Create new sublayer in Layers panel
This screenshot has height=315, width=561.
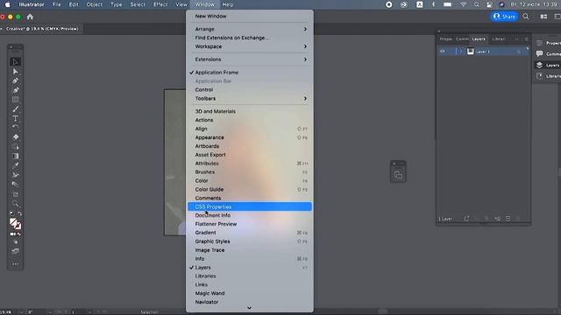point(497,218)
